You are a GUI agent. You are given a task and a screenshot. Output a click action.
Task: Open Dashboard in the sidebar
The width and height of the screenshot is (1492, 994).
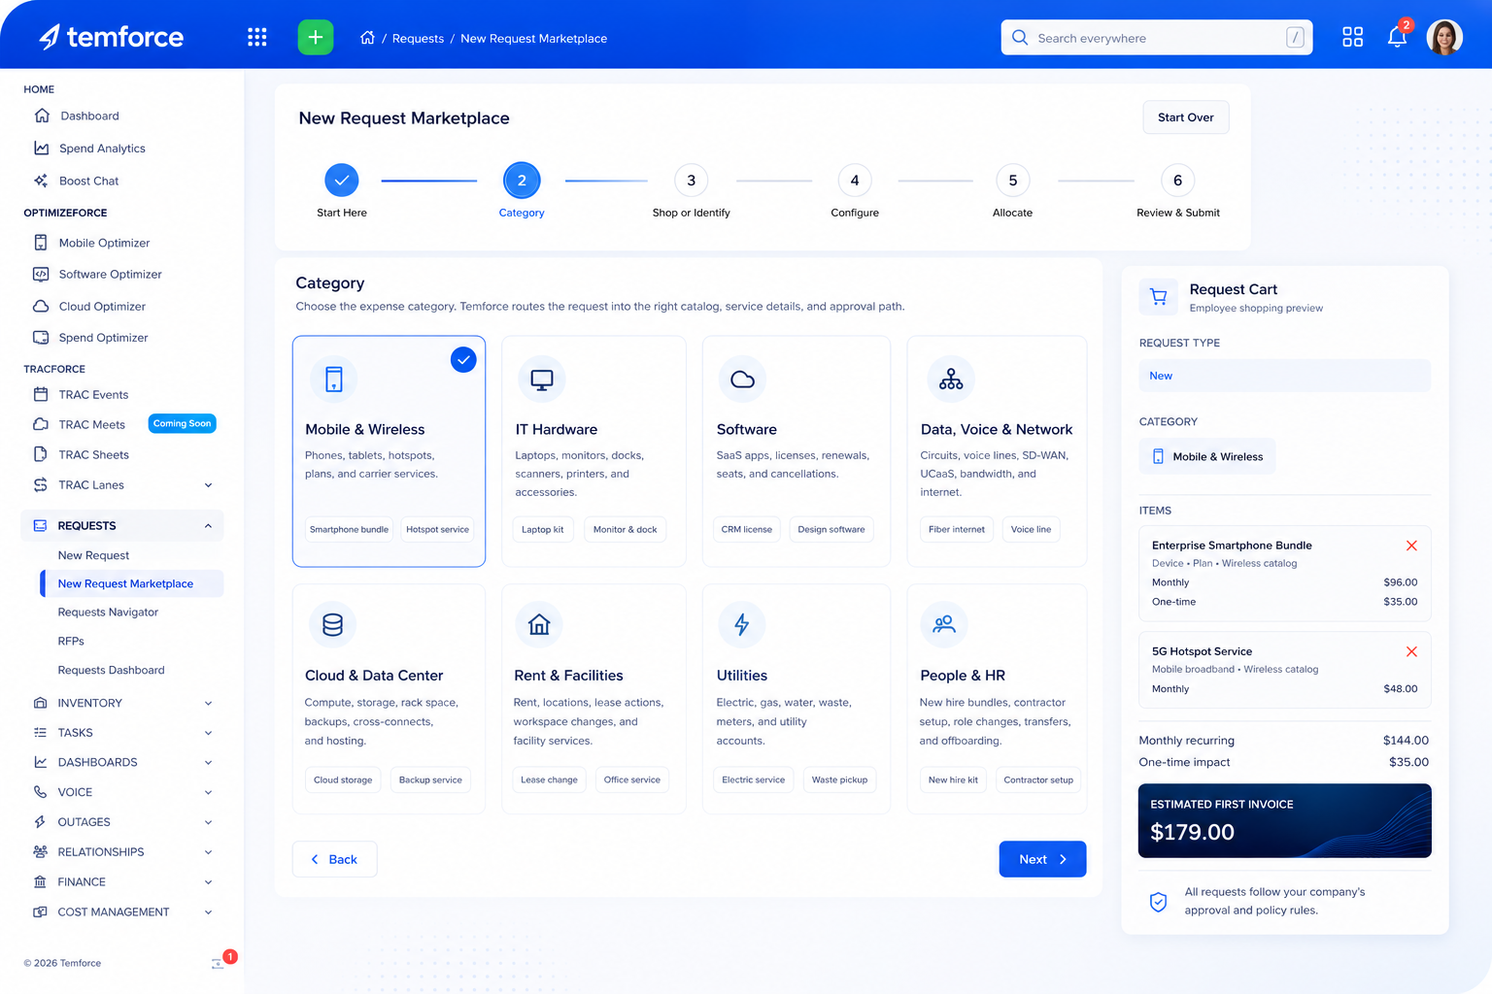coord(90,116)
